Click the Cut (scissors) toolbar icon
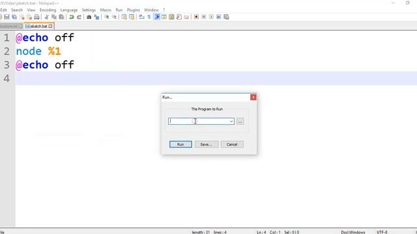 [x=46, y=17]
